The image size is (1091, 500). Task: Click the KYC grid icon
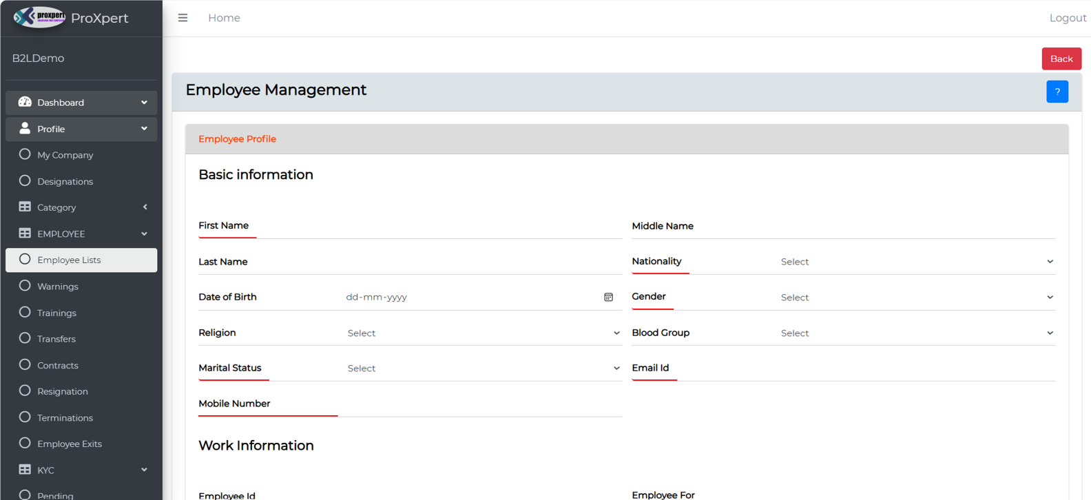pyautogui.click(x=25, y=470)
